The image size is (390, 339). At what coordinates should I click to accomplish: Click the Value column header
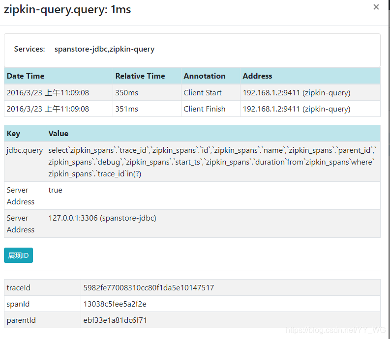pyautogui.click(x=213, y=134)
